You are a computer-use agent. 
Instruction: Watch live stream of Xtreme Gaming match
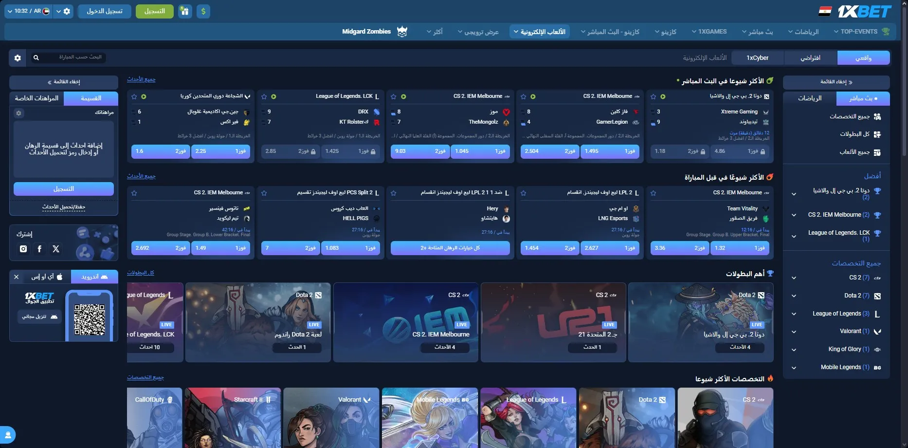pos(663,97)
